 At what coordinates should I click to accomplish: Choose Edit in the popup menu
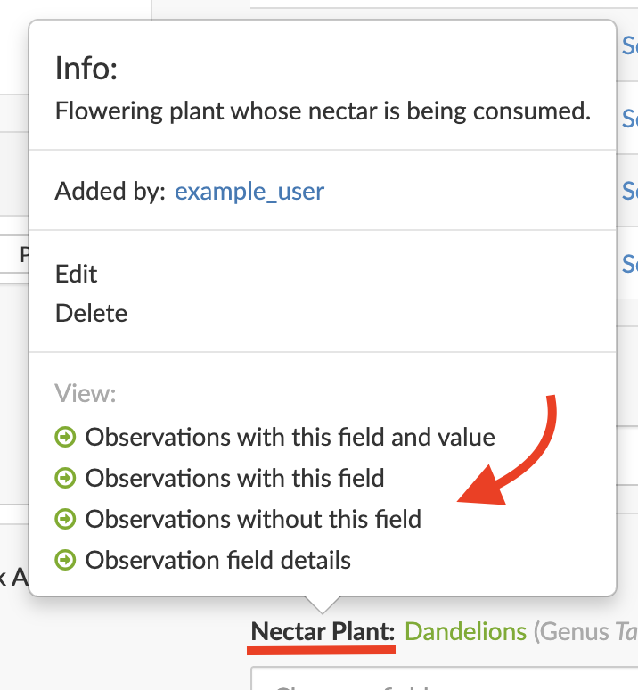click(76, 275)
